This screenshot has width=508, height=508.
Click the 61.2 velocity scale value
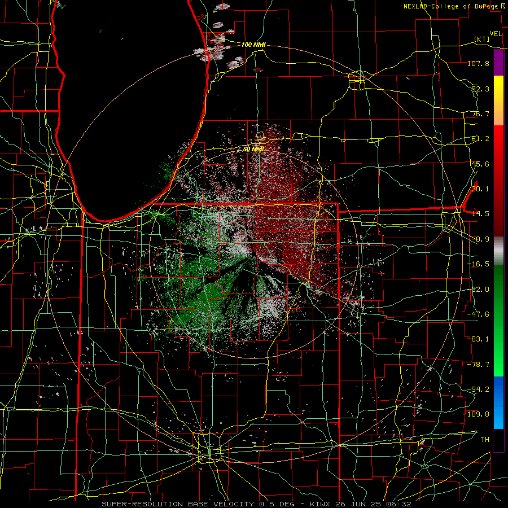pyautogui.click(x=480, y=139)
